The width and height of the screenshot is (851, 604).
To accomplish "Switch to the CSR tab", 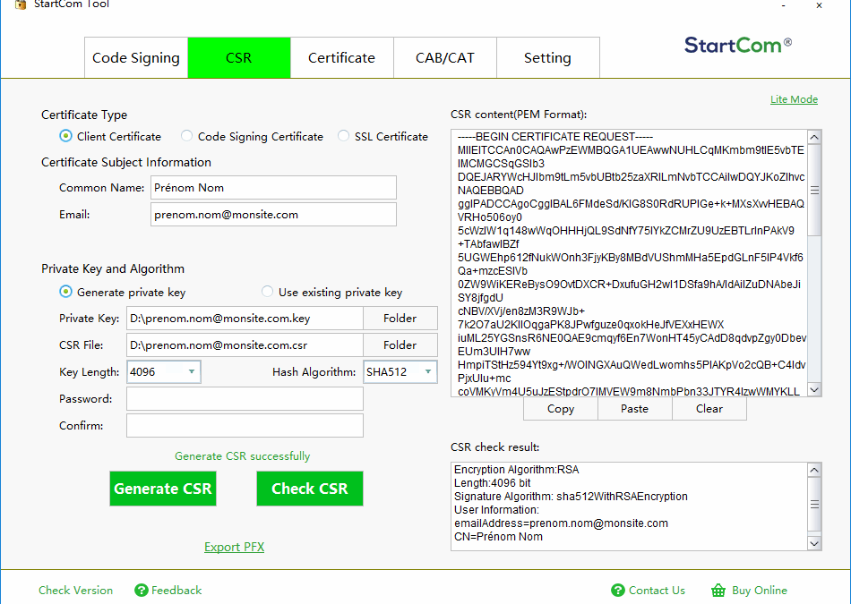I will click(x=239, y=57).
